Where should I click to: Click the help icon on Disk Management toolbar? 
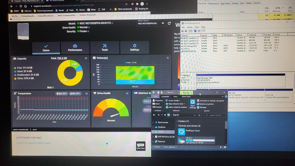tap(195, 31)
